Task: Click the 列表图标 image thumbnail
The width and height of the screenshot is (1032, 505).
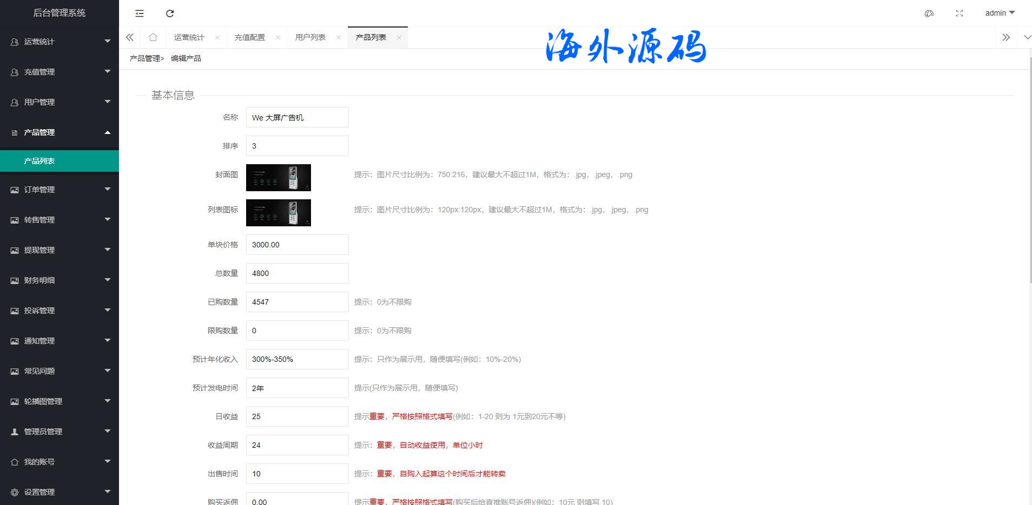Action: pyautogui.click(x=279, y=213)
